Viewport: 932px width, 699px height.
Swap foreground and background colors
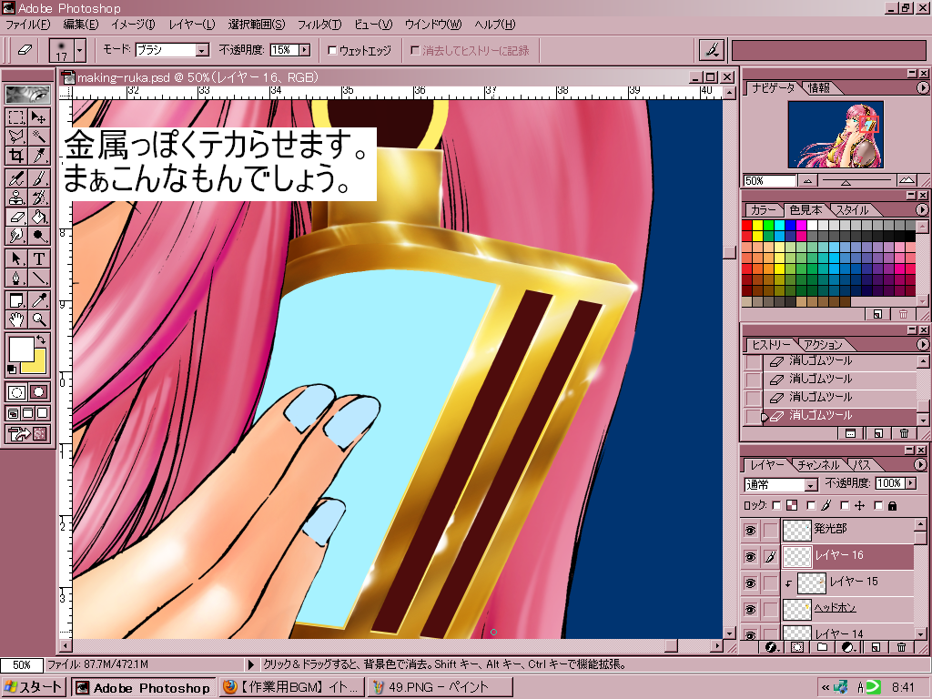41,340
